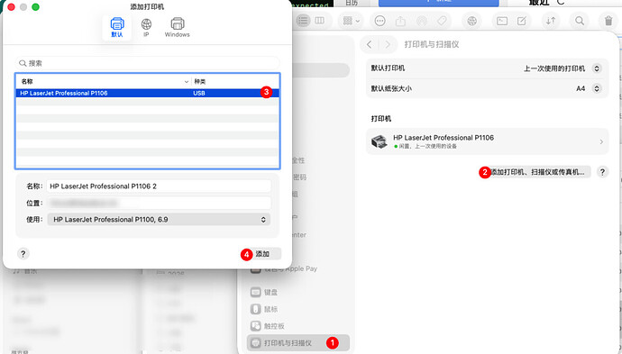622x354 pixels.
Task: Edit the 名称 field containing P1106 2
Action: coord(159,186)
